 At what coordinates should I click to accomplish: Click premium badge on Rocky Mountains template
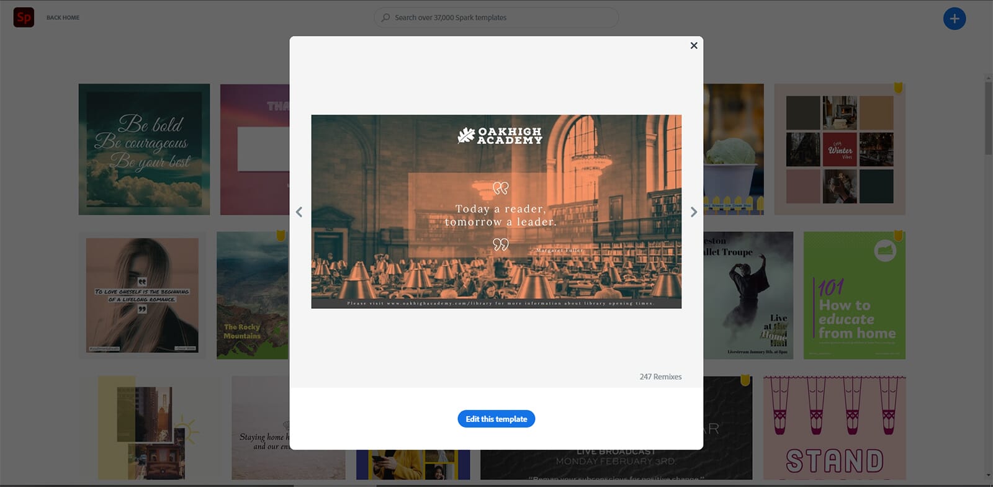[x=281, y=235]
